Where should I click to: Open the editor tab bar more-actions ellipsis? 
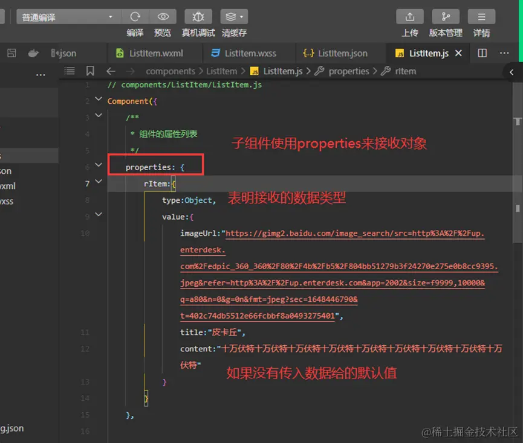pos(504,53)
